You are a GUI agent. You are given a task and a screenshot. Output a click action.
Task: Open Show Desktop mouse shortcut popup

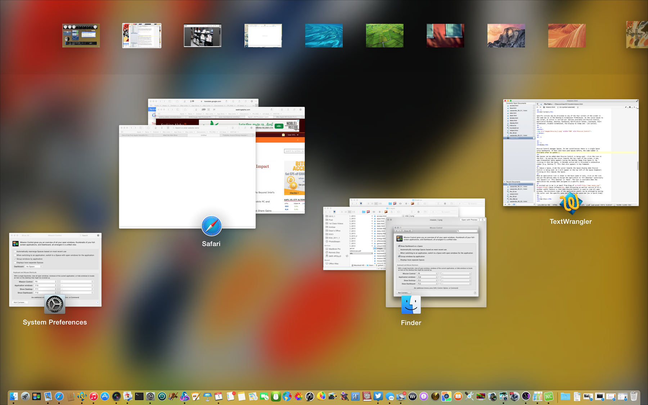pos(77,289)
